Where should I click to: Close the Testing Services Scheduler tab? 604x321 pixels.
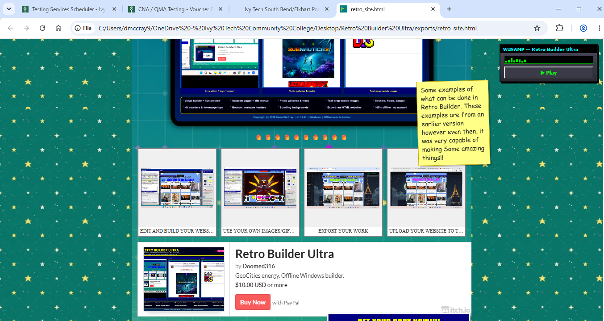[x=114, y=9]
